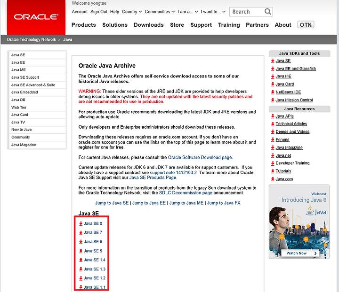Image resolution: width=339 pixels, height=292 pixels.
Task: Click download arrow icon beside Java SE 8
Action: 81,223
